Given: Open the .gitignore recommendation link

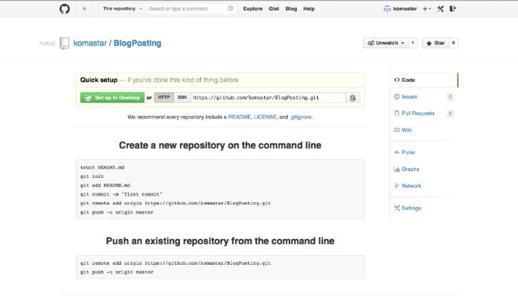Looking at the screenshot, I should (301, 117).
